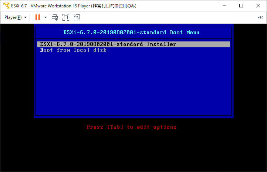Image resolution: width=267 pixels, height=172 pixels.
Task: Send Ctrl+Alt+Del to the guest
Action: (55, 17)
